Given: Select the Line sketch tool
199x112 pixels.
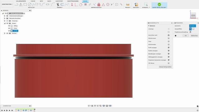Looking at the screenshot, I should pyautogui.click(x=16, y=5).
